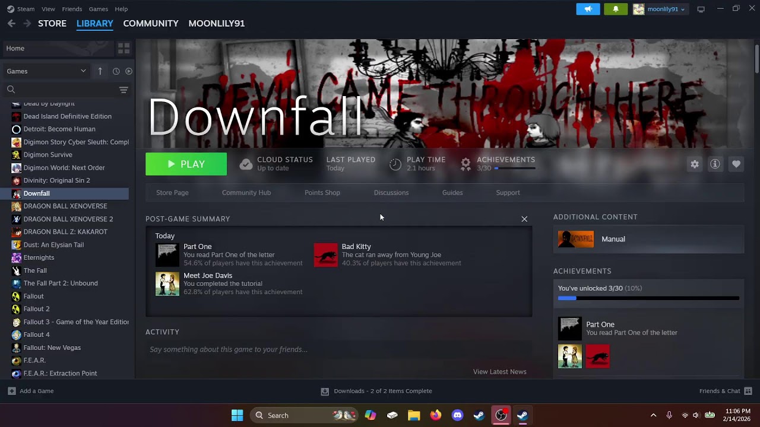Toggle ready-to-play filter icon
Image resolution: width=760 pixels, height=427 pixels.
pyautogui.click(x=129, y=71)
